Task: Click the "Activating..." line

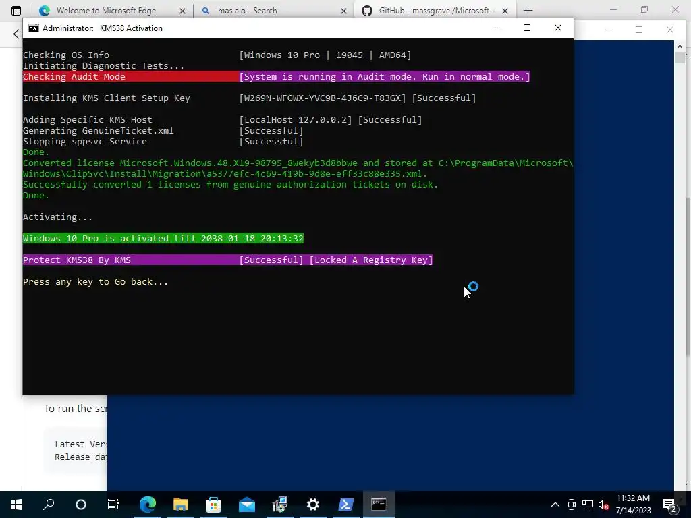Action: tap(58, 217)
